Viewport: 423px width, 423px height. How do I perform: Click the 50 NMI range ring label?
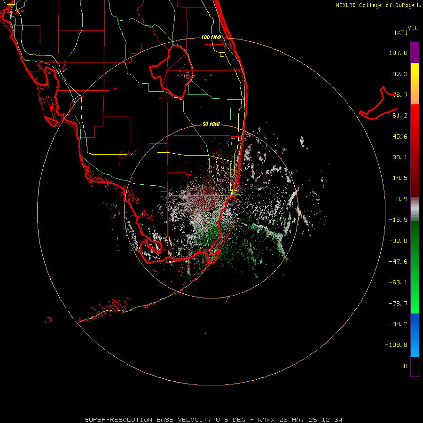pyautogui.click(x=211, y=124)
